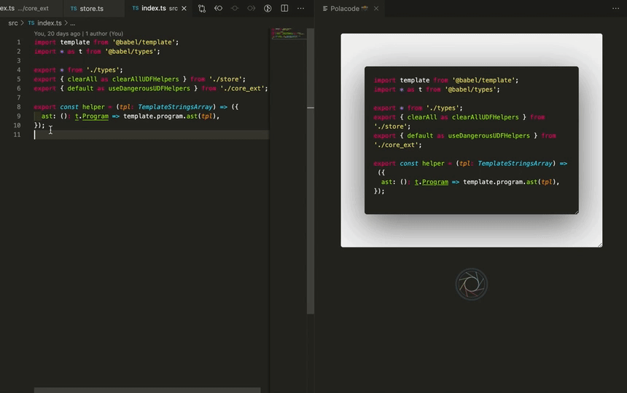Open Polacode panel More Actions ellipsis

pos(615,9)
